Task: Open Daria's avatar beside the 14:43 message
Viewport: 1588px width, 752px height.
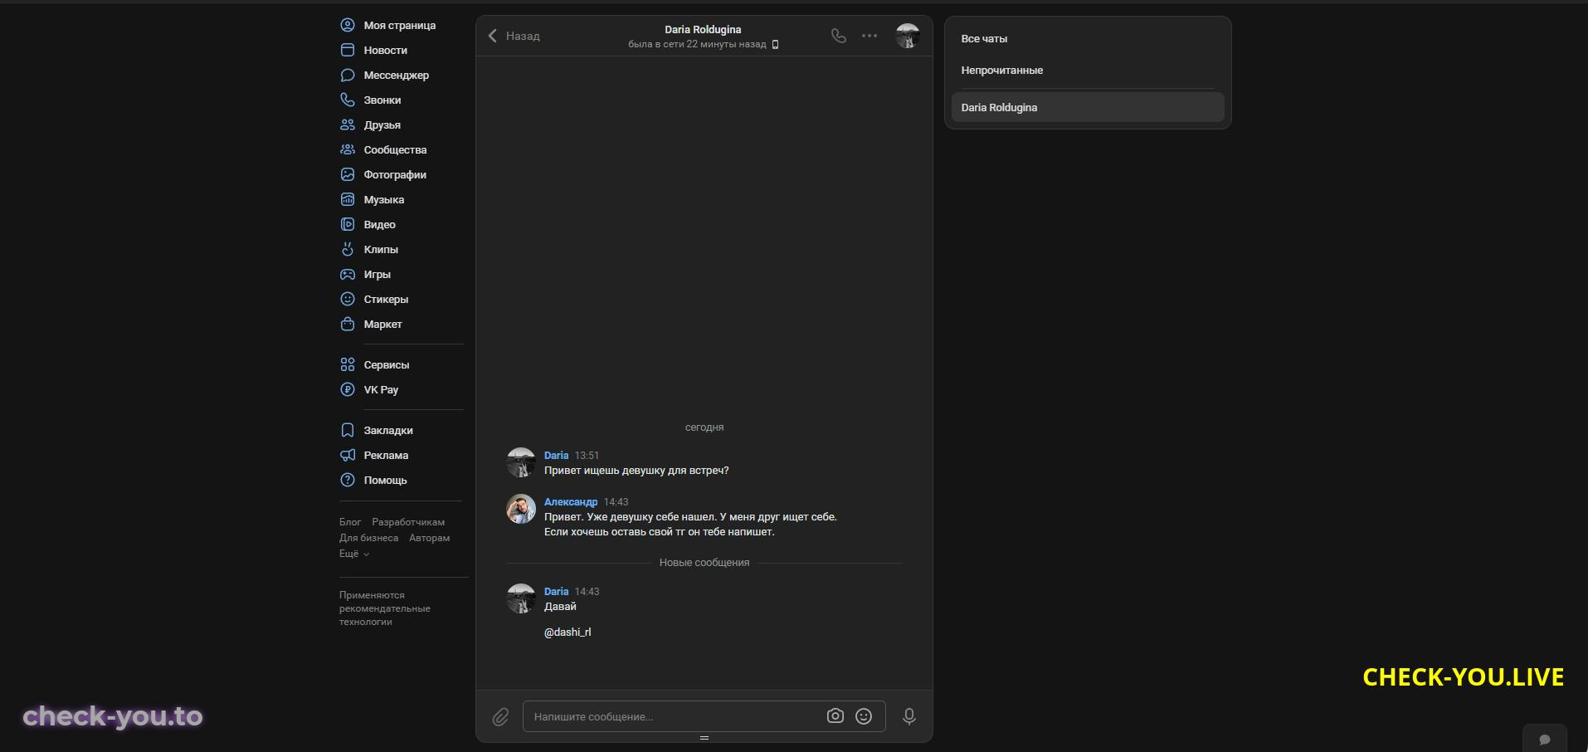Action: click(521, 598)
